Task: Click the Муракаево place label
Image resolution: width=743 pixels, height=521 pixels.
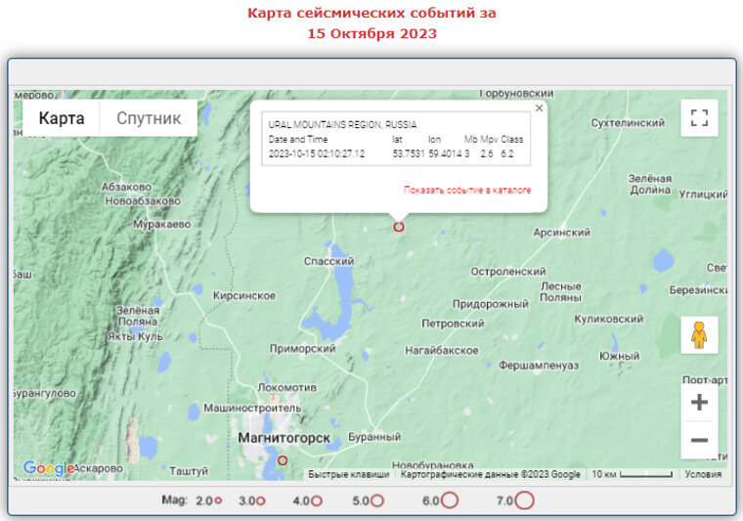Action: pyautogui.click(x=161, y=224)
